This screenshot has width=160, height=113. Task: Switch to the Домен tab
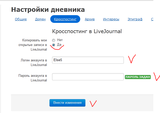pos(40,19)
